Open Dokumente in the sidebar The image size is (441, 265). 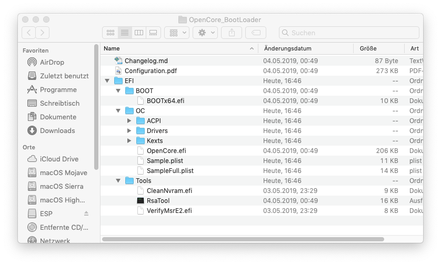point(52,117)
